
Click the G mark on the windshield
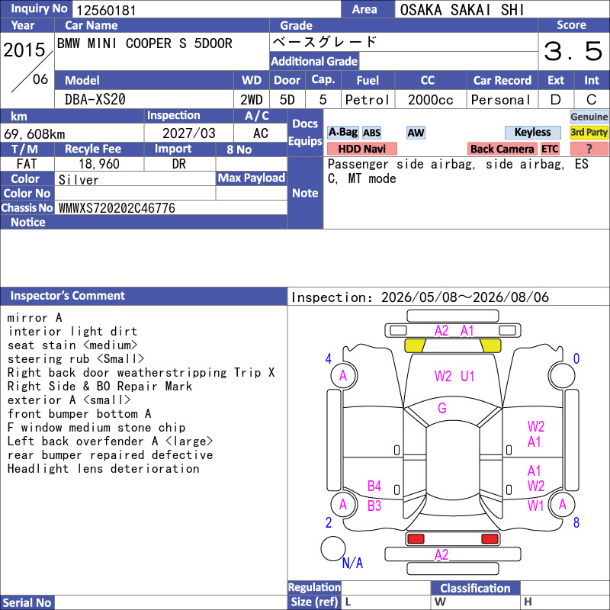[x=442, y=409]
